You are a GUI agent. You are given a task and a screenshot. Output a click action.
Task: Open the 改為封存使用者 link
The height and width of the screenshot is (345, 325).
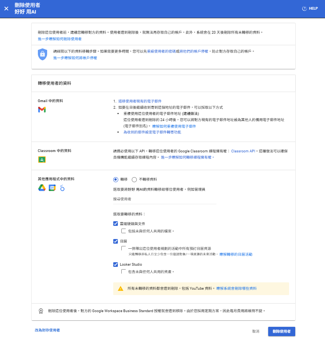click(47, 330)
